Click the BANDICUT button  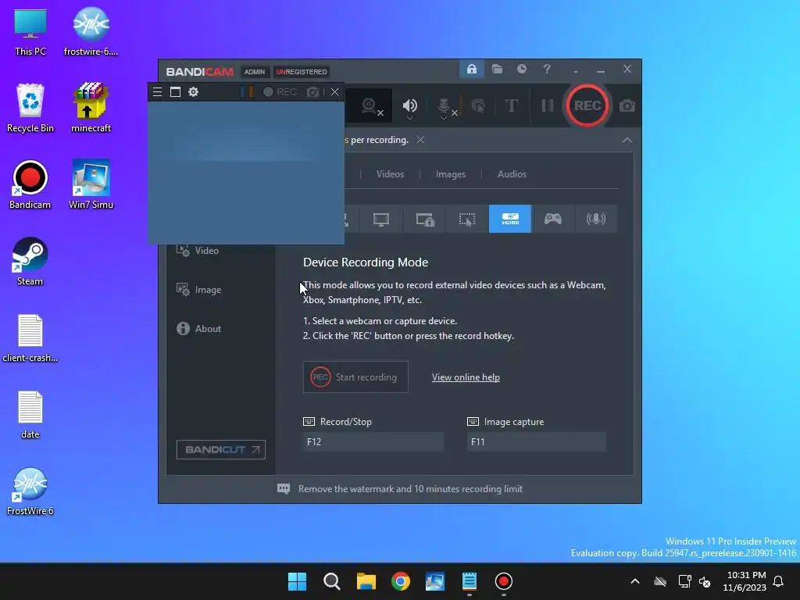[221, 449]
